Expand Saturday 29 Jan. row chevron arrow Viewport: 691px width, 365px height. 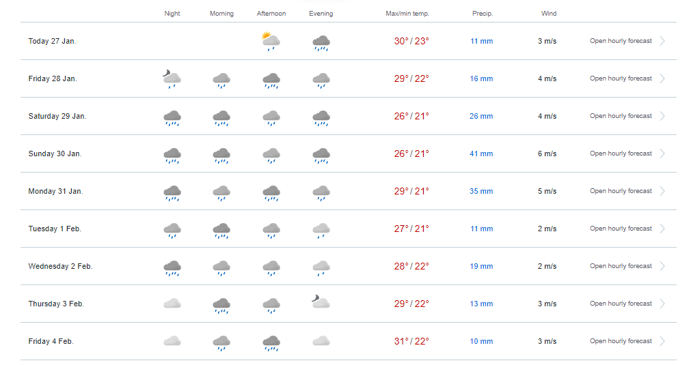click(662, 116)
